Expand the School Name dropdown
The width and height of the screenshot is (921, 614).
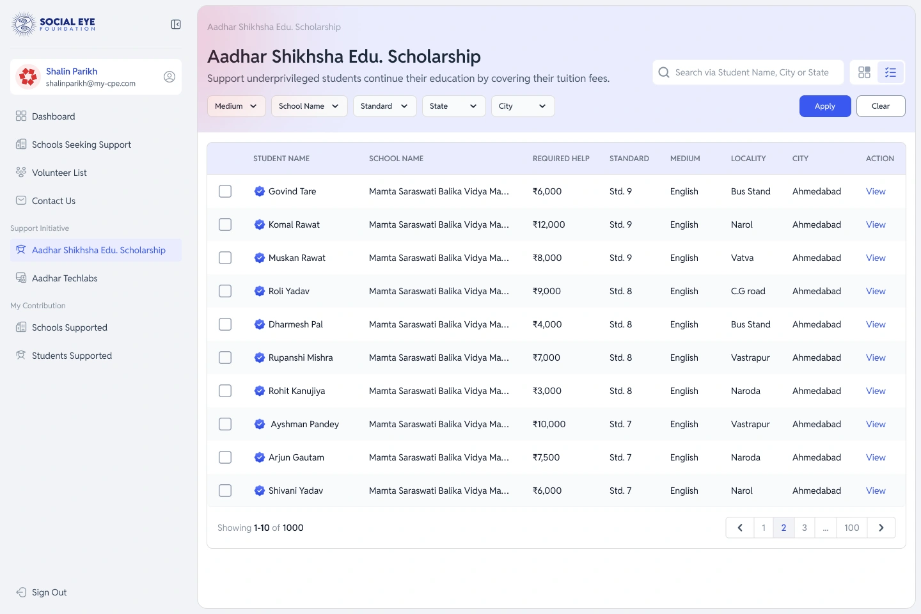(x=310, y=106)
